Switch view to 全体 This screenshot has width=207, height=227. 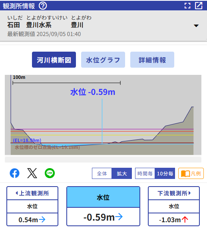102,173
